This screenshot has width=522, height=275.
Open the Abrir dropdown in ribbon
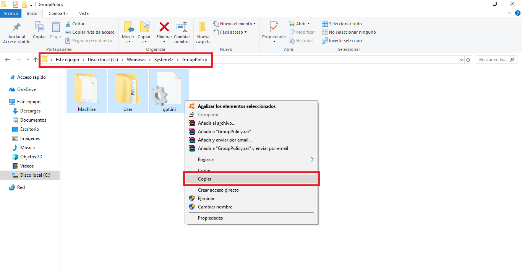pyautogui.click(x=299, y=24)
